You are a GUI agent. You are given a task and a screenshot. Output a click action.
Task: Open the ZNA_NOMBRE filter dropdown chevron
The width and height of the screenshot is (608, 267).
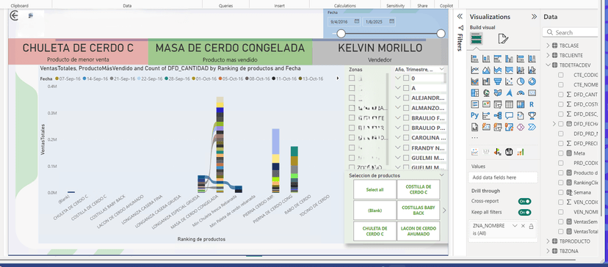coord(515,225)
